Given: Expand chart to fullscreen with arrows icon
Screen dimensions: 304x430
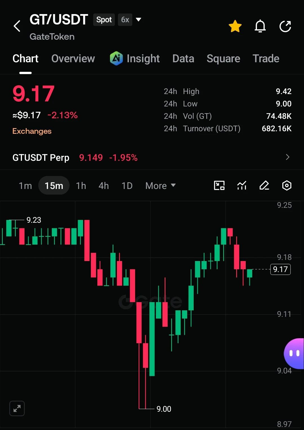Looking at the screenshot, I should click(17, 408).
